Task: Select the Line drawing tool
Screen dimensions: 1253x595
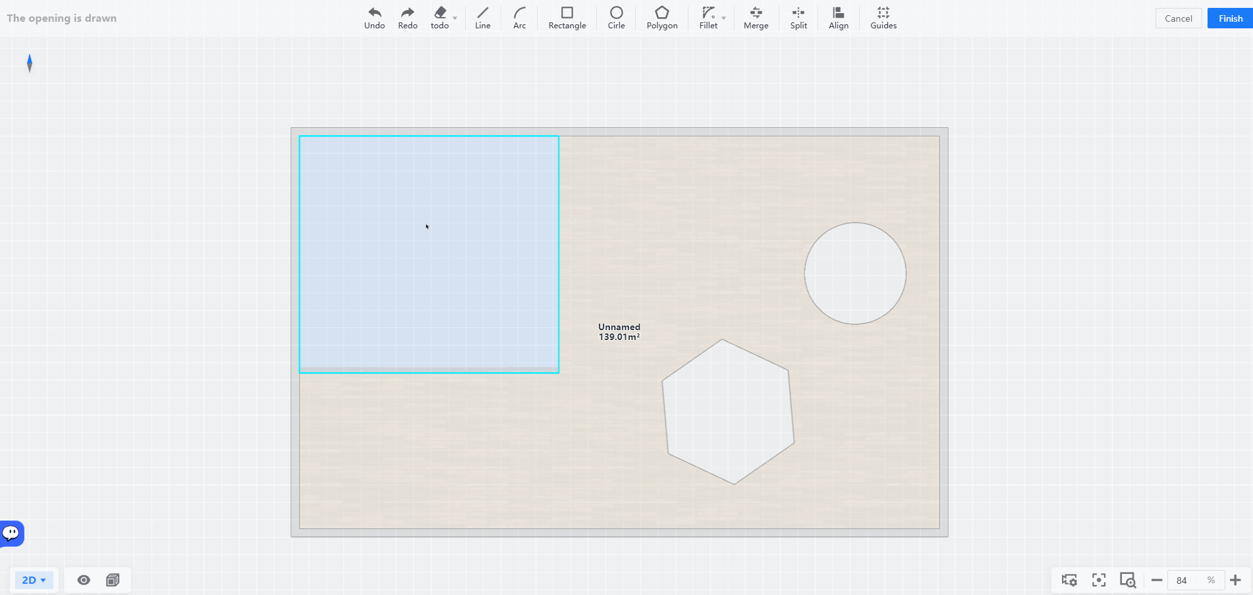Action: (483, 18)
